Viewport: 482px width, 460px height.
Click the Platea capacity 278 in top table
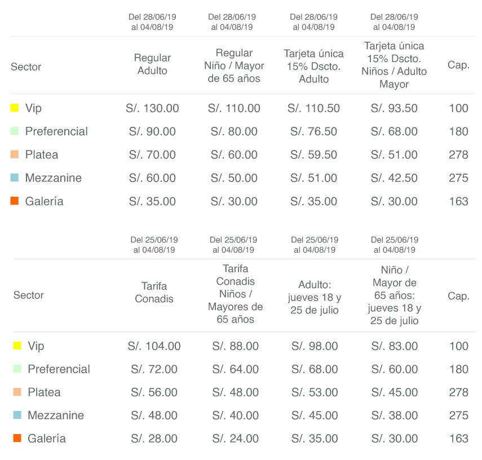point(458,154)
